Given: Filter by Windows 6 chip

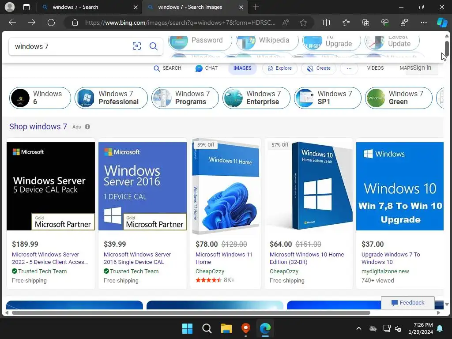Looking at the screenshot, I should [40, 98].
